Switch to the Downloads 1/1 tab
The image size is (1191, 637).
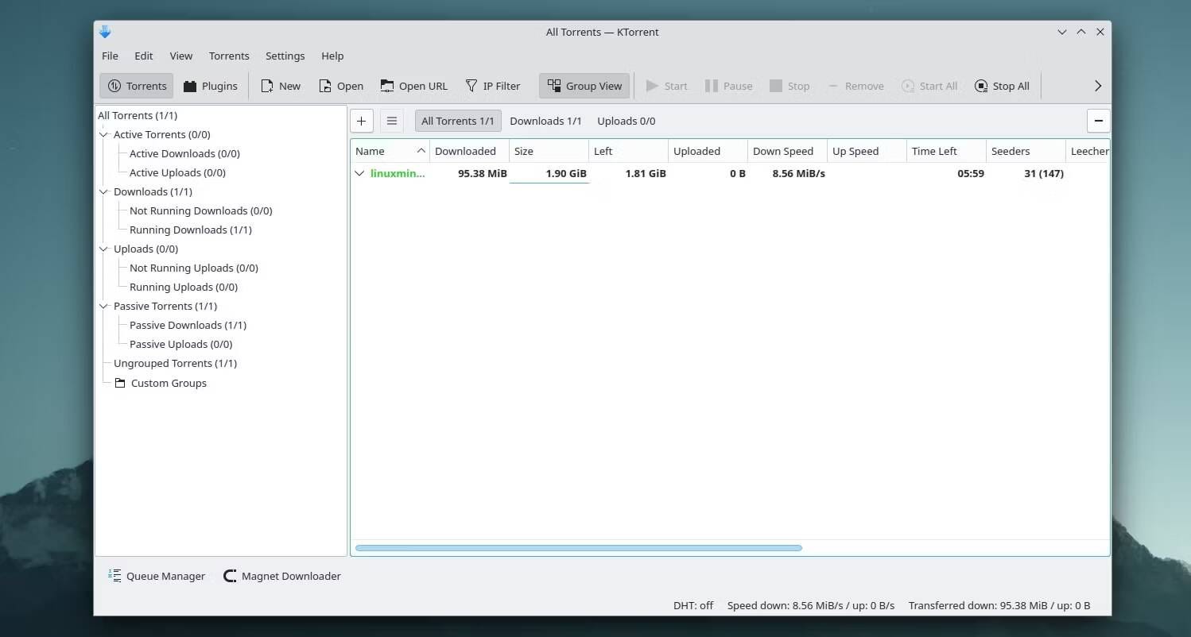point(546,121)
